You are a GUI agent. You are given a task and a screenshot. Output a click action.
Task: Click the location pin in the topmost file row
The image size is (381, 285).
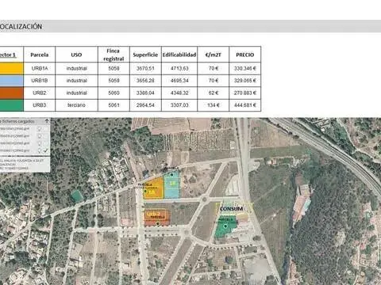click(40, 129)
